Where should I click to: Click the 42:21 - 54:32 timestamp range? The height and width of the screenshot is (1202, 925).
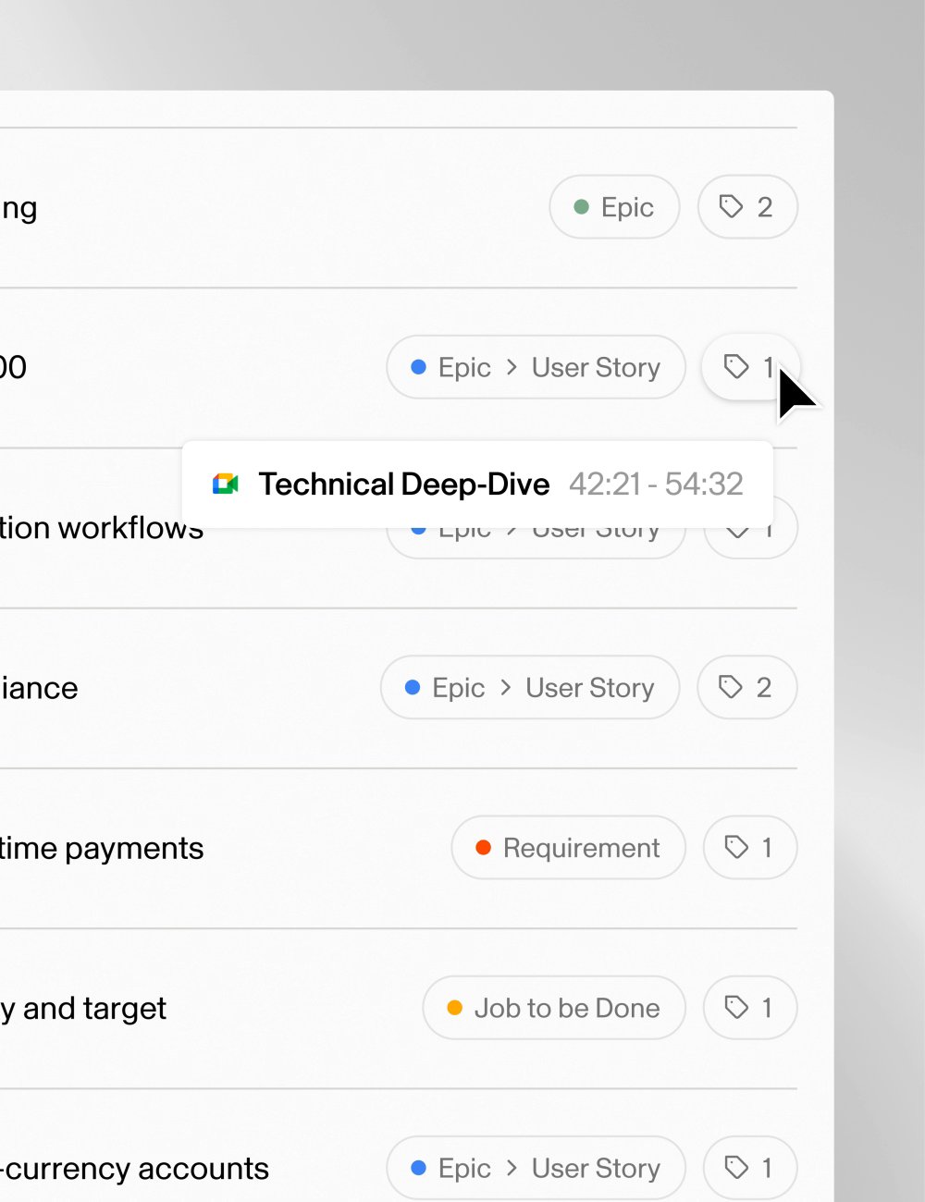click(x=656, y=484)
